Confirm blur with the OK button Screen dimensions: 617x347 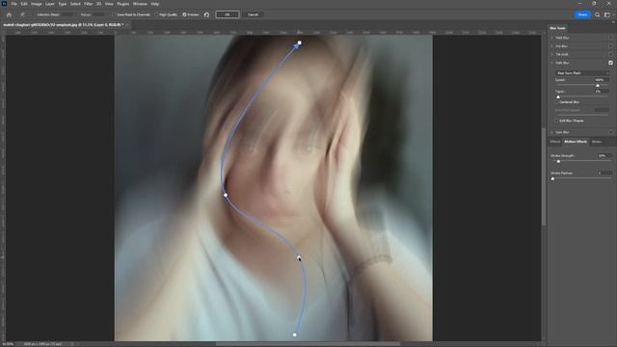click(228, 14)
